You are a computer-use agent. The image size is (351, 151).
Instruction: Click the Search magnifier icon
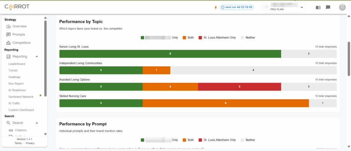pos(9,123)
